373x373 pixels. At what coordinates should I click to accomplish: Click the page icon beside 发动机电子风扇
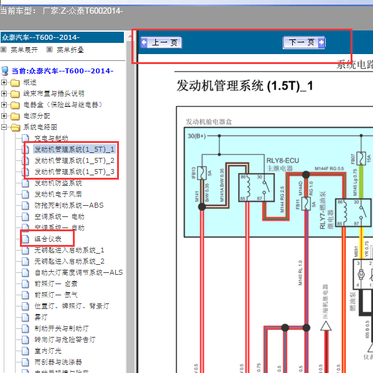coord(26,194)
